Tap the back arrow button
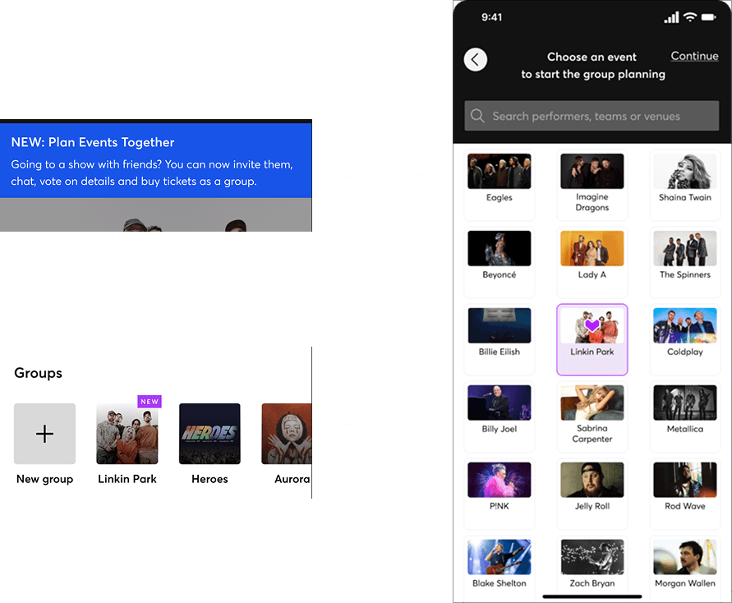Image resolution: width=732 pixels, height=603 pixels. coord(475,60)
